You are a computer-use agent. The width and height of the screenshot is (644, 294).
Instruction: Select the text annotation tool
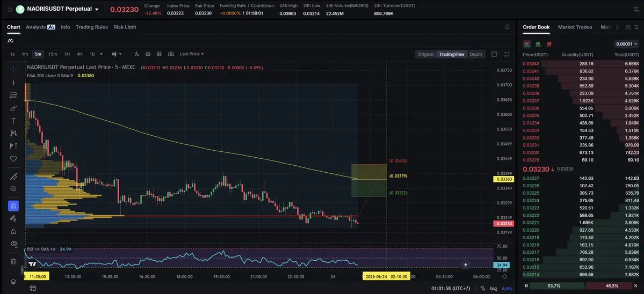coord(13,121)
